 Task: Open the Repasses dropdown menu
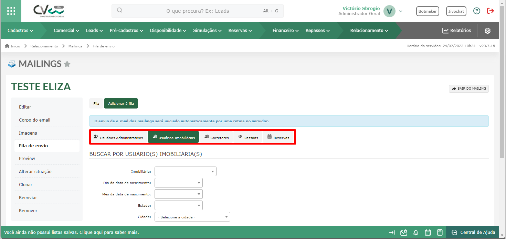click(x=317, y=31)
